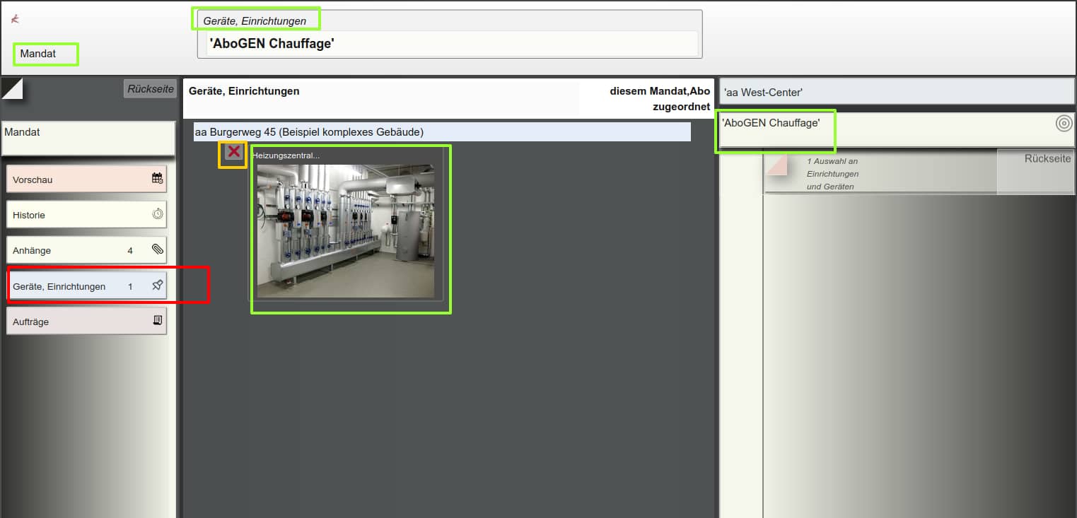
Task: Click the pin icon on Geräte, Einrichtungen
Action: tap(158, 286)
